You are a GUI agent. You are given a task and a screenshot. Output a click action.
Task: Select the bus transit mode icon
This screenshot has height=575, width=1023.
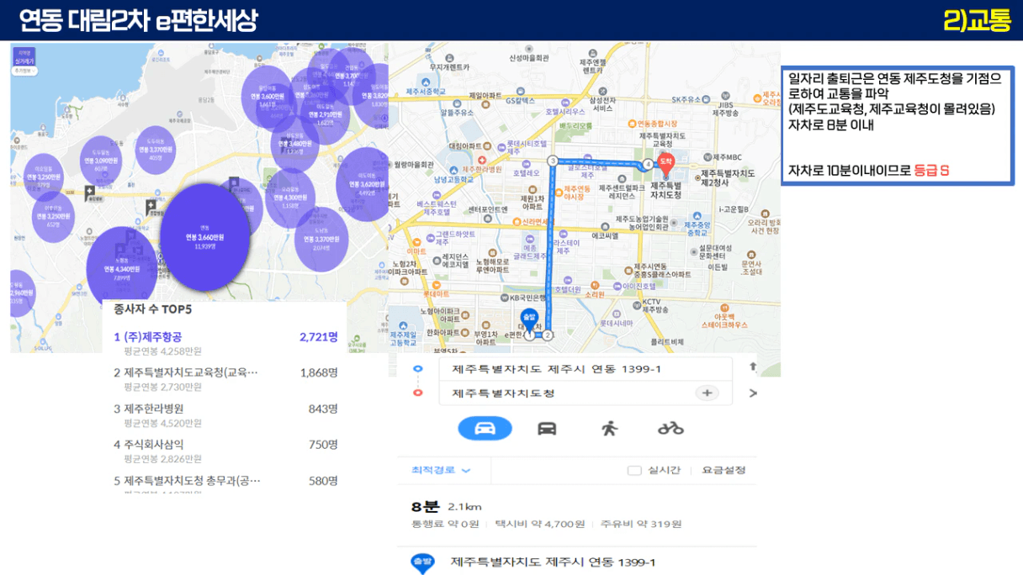547,428
